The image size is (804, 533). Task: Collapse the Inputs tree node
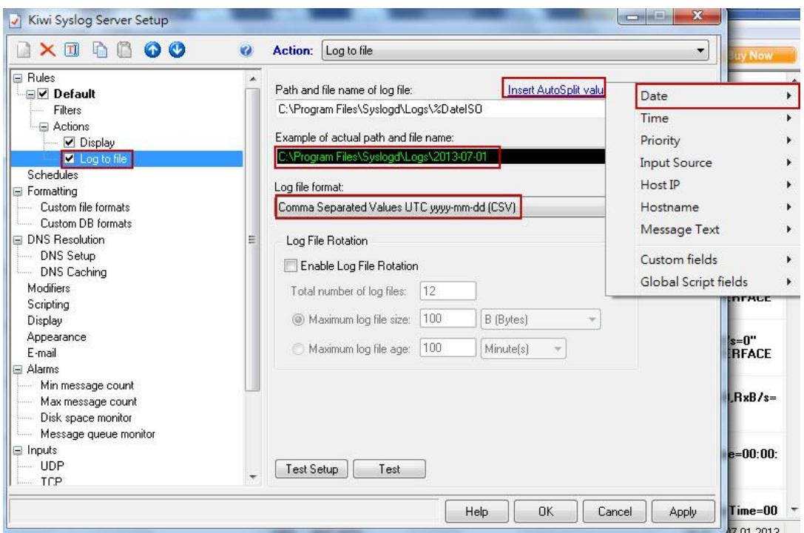click(x=18, y=450)
